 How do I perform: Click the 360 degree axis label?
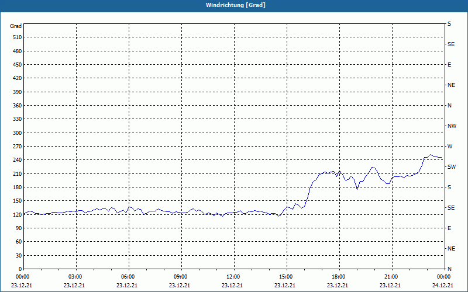pos(18,106)
